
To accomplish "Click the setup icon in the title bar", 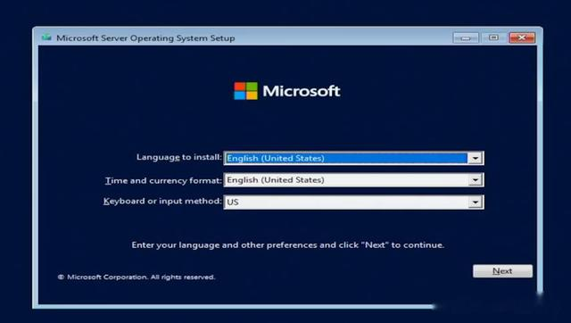I will tap(46, 37).
